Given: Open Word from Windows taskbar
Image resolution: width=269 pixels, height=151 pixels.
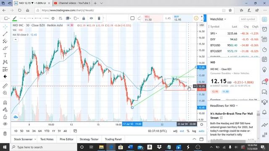Looking at the screenshot, I should click(130, 147).
